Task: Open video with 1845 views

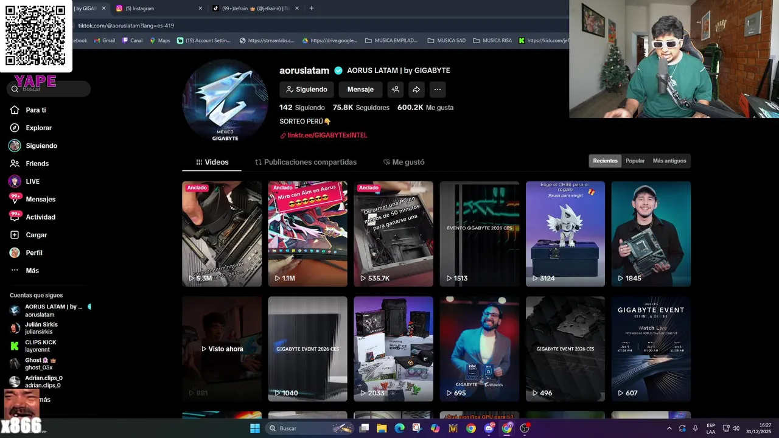Action: (x=651, y=234)
